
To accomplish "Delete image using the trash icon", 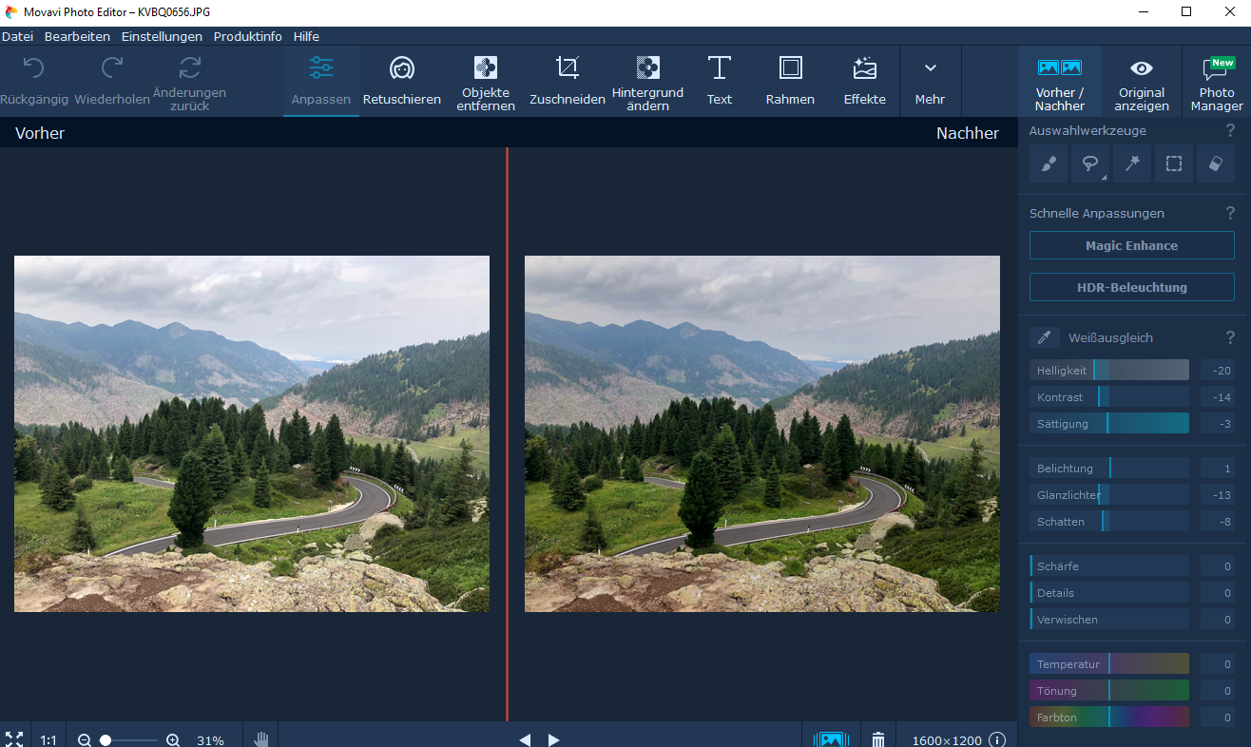I will click(878, 739).
